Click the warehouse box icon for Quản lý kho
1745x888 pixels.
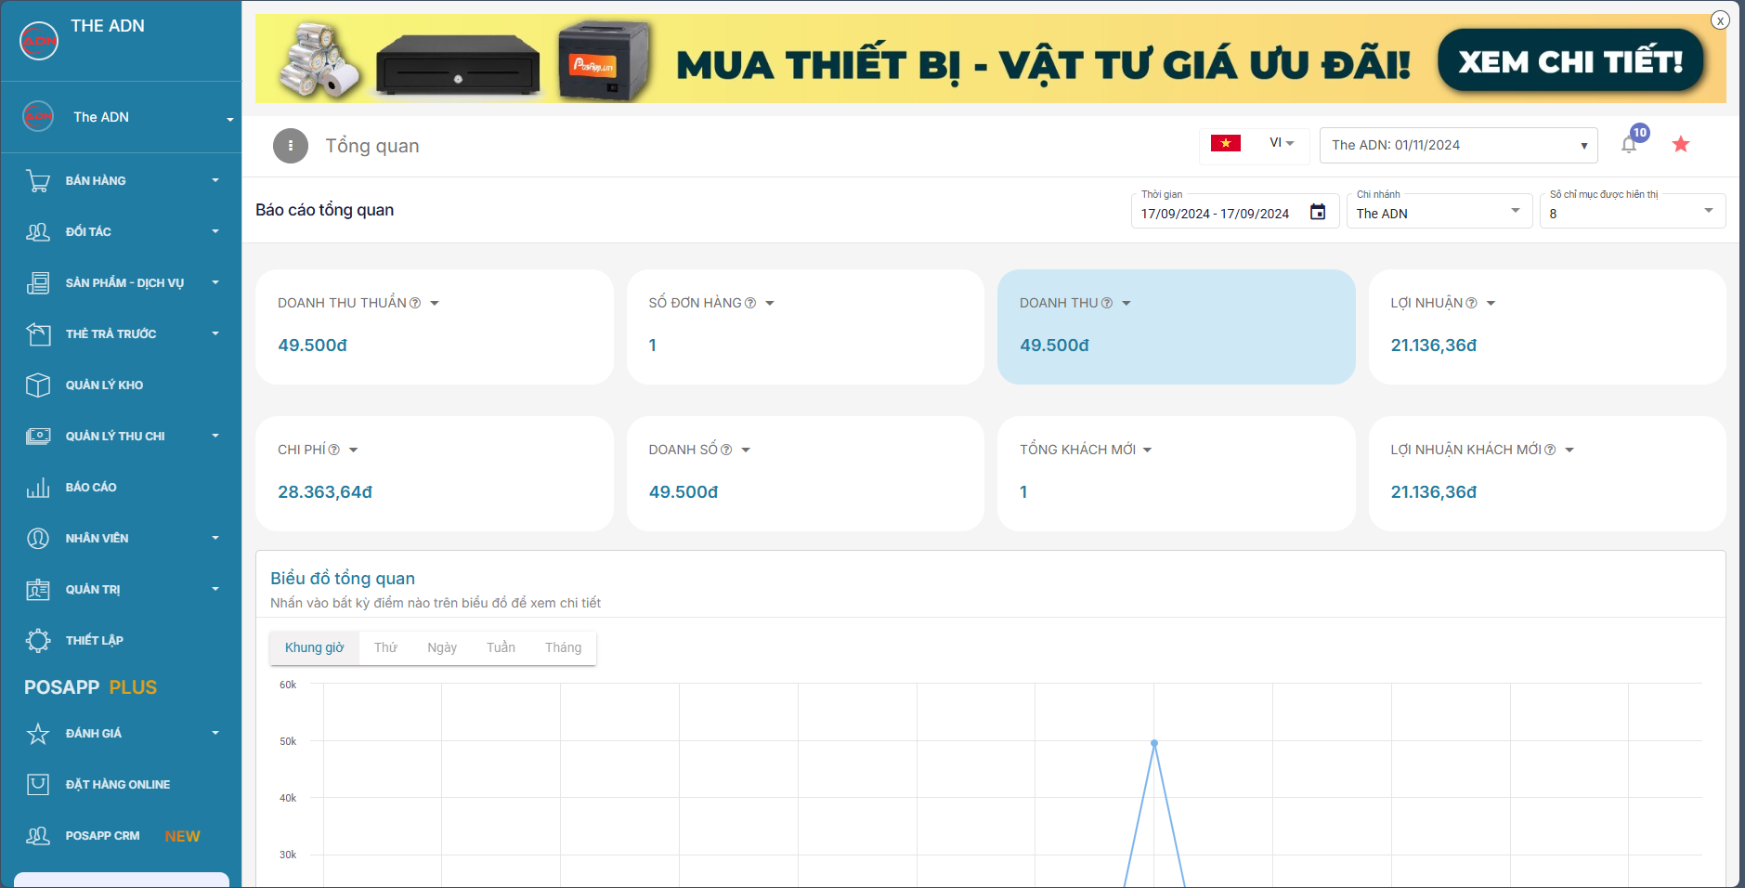(38, 385)
